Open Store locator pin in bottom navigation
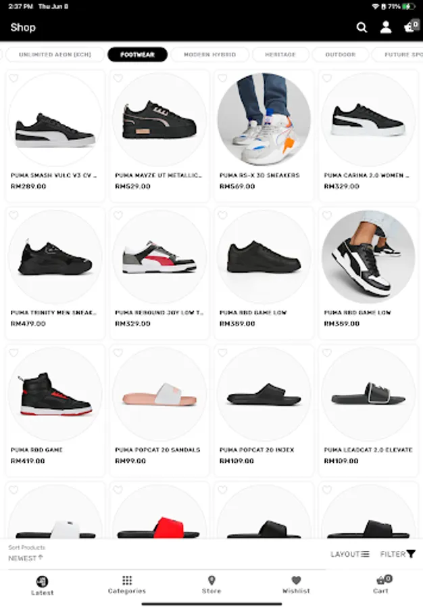Image resolution: width=423 pixels, height=609 pixels. coord(211,585)
